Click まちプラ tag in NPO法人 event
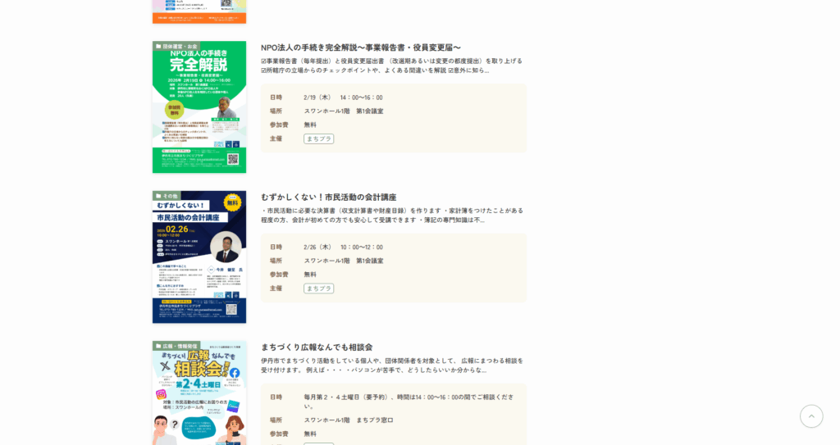840x445 pixels. (x=318, y=139)
